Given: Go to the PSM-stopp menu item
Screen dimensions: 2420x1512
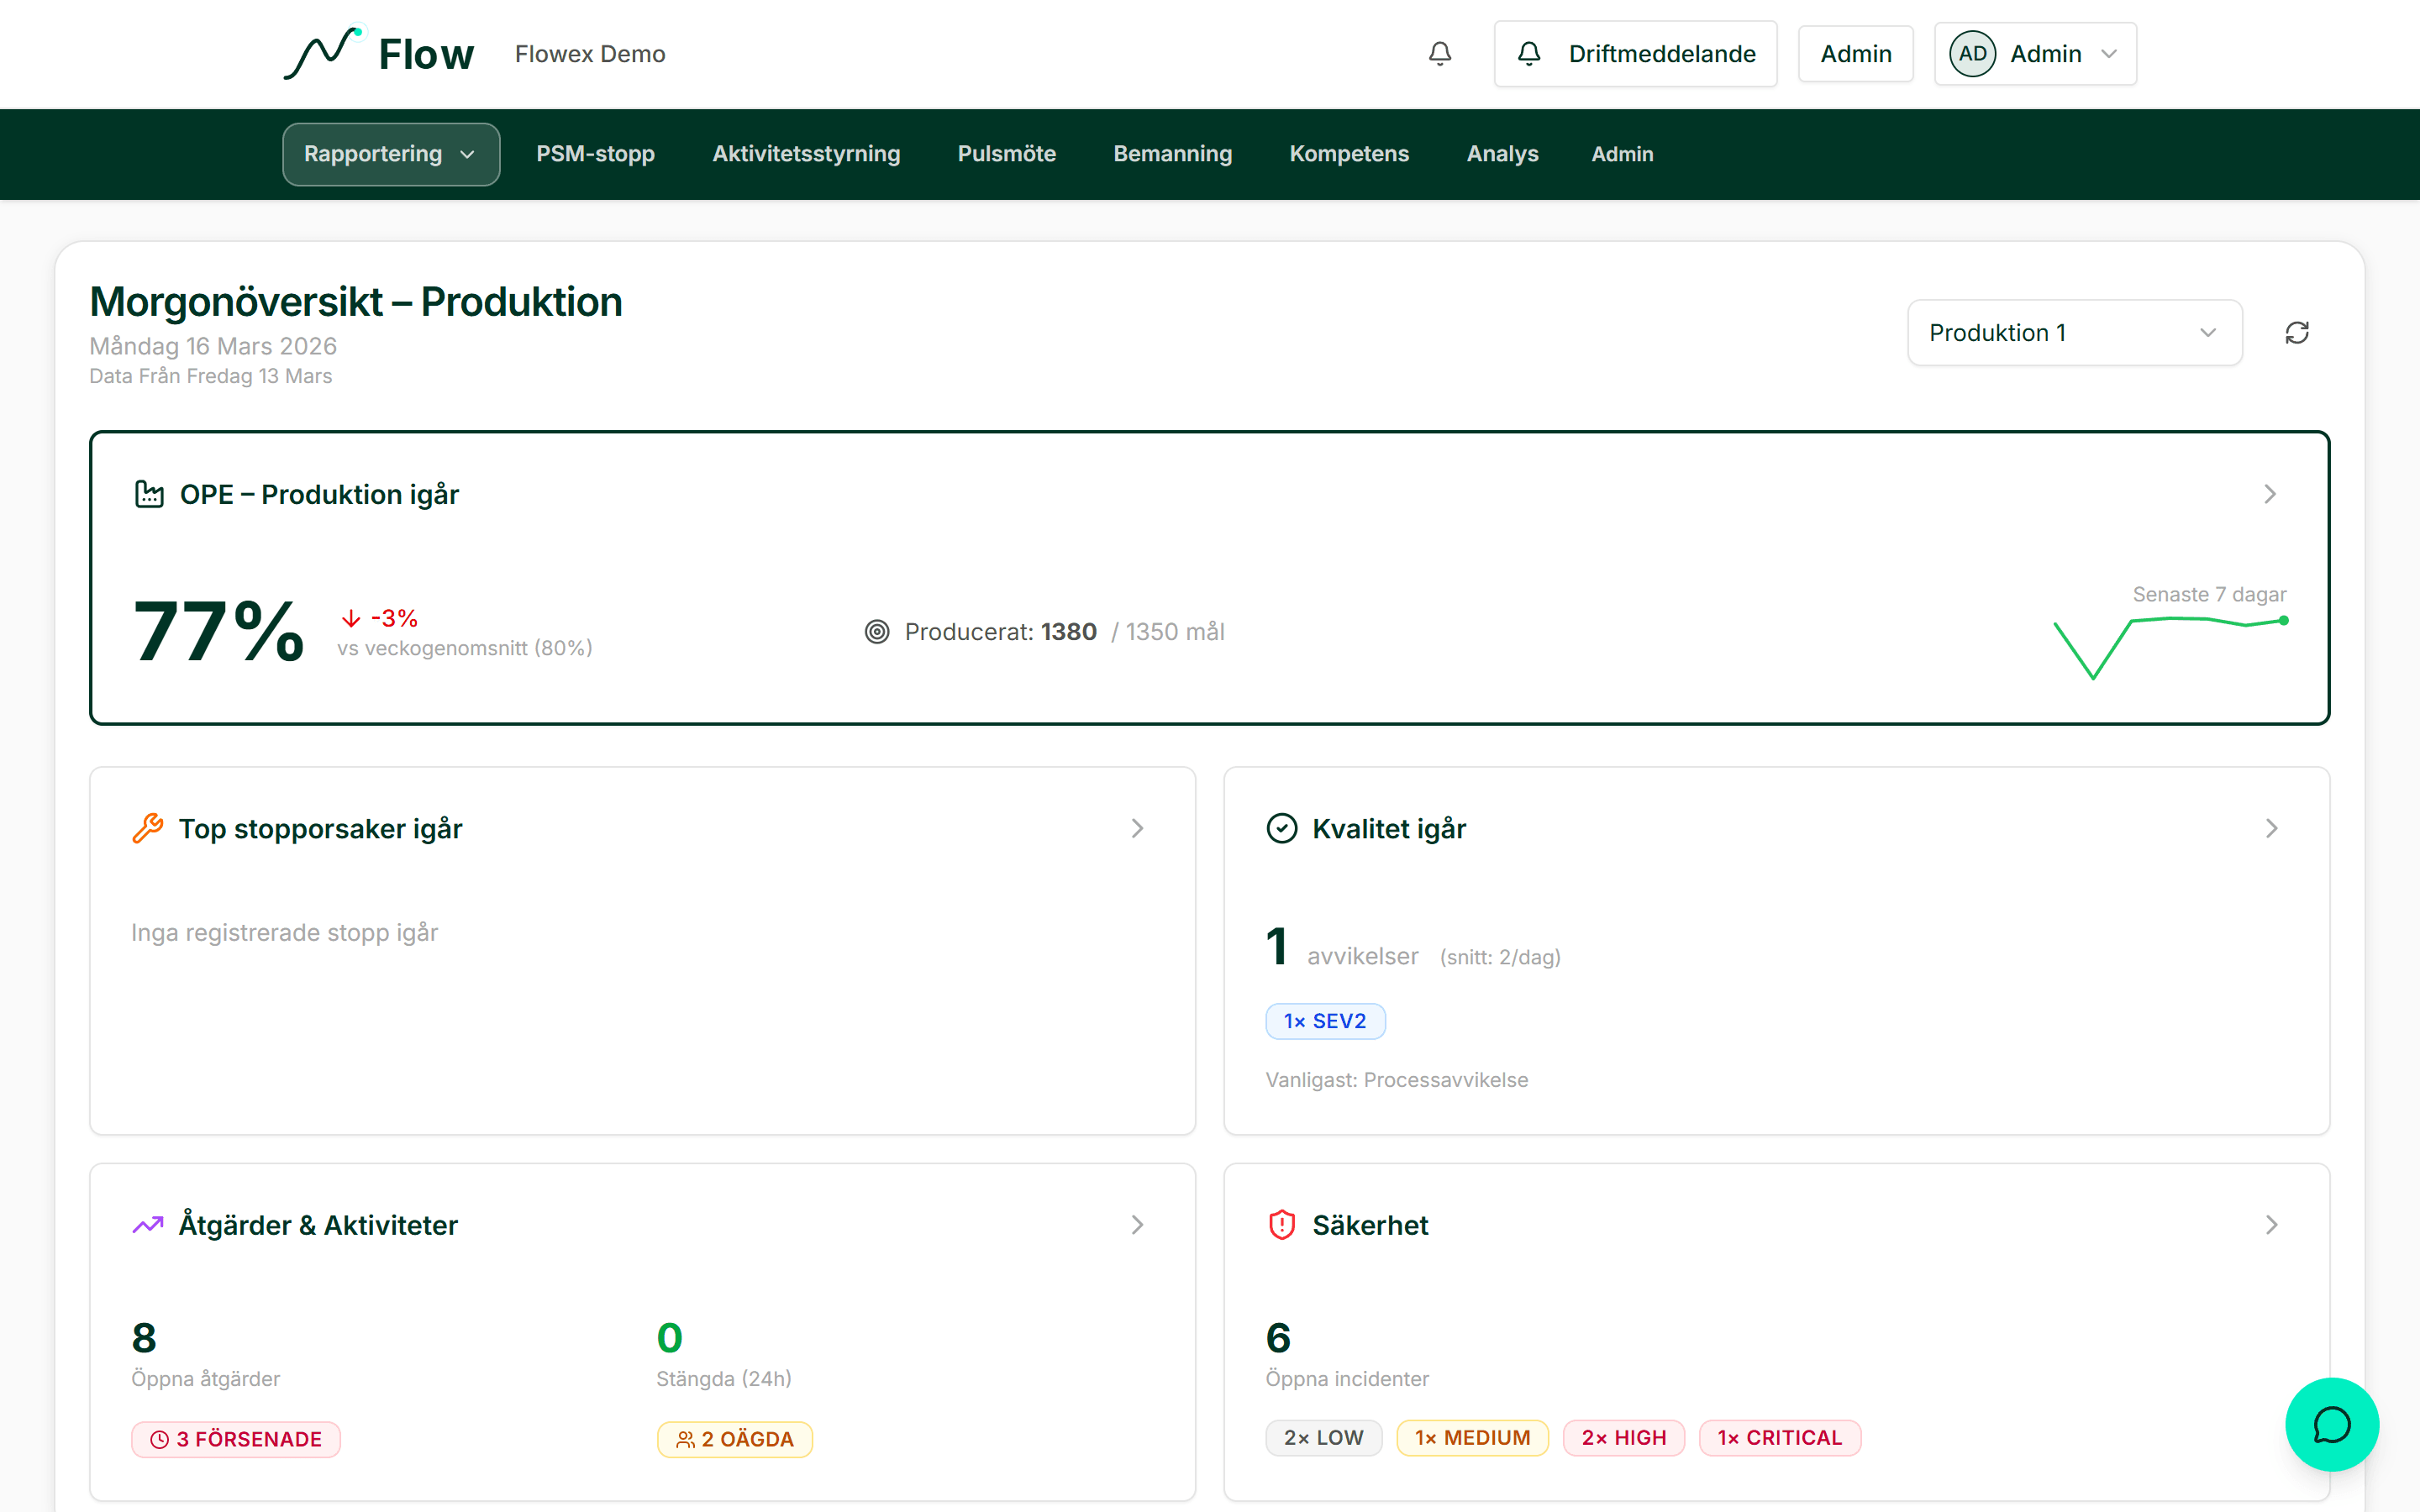Looking at the screenshot, I should point(595,154).
